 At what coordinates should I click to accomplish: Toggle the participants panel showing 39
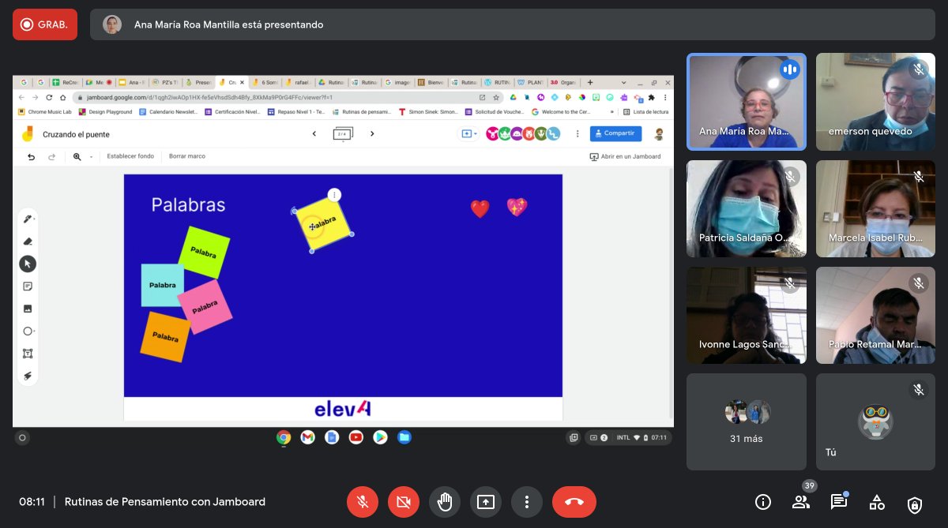pyautogui.click(x=801, y=500)
